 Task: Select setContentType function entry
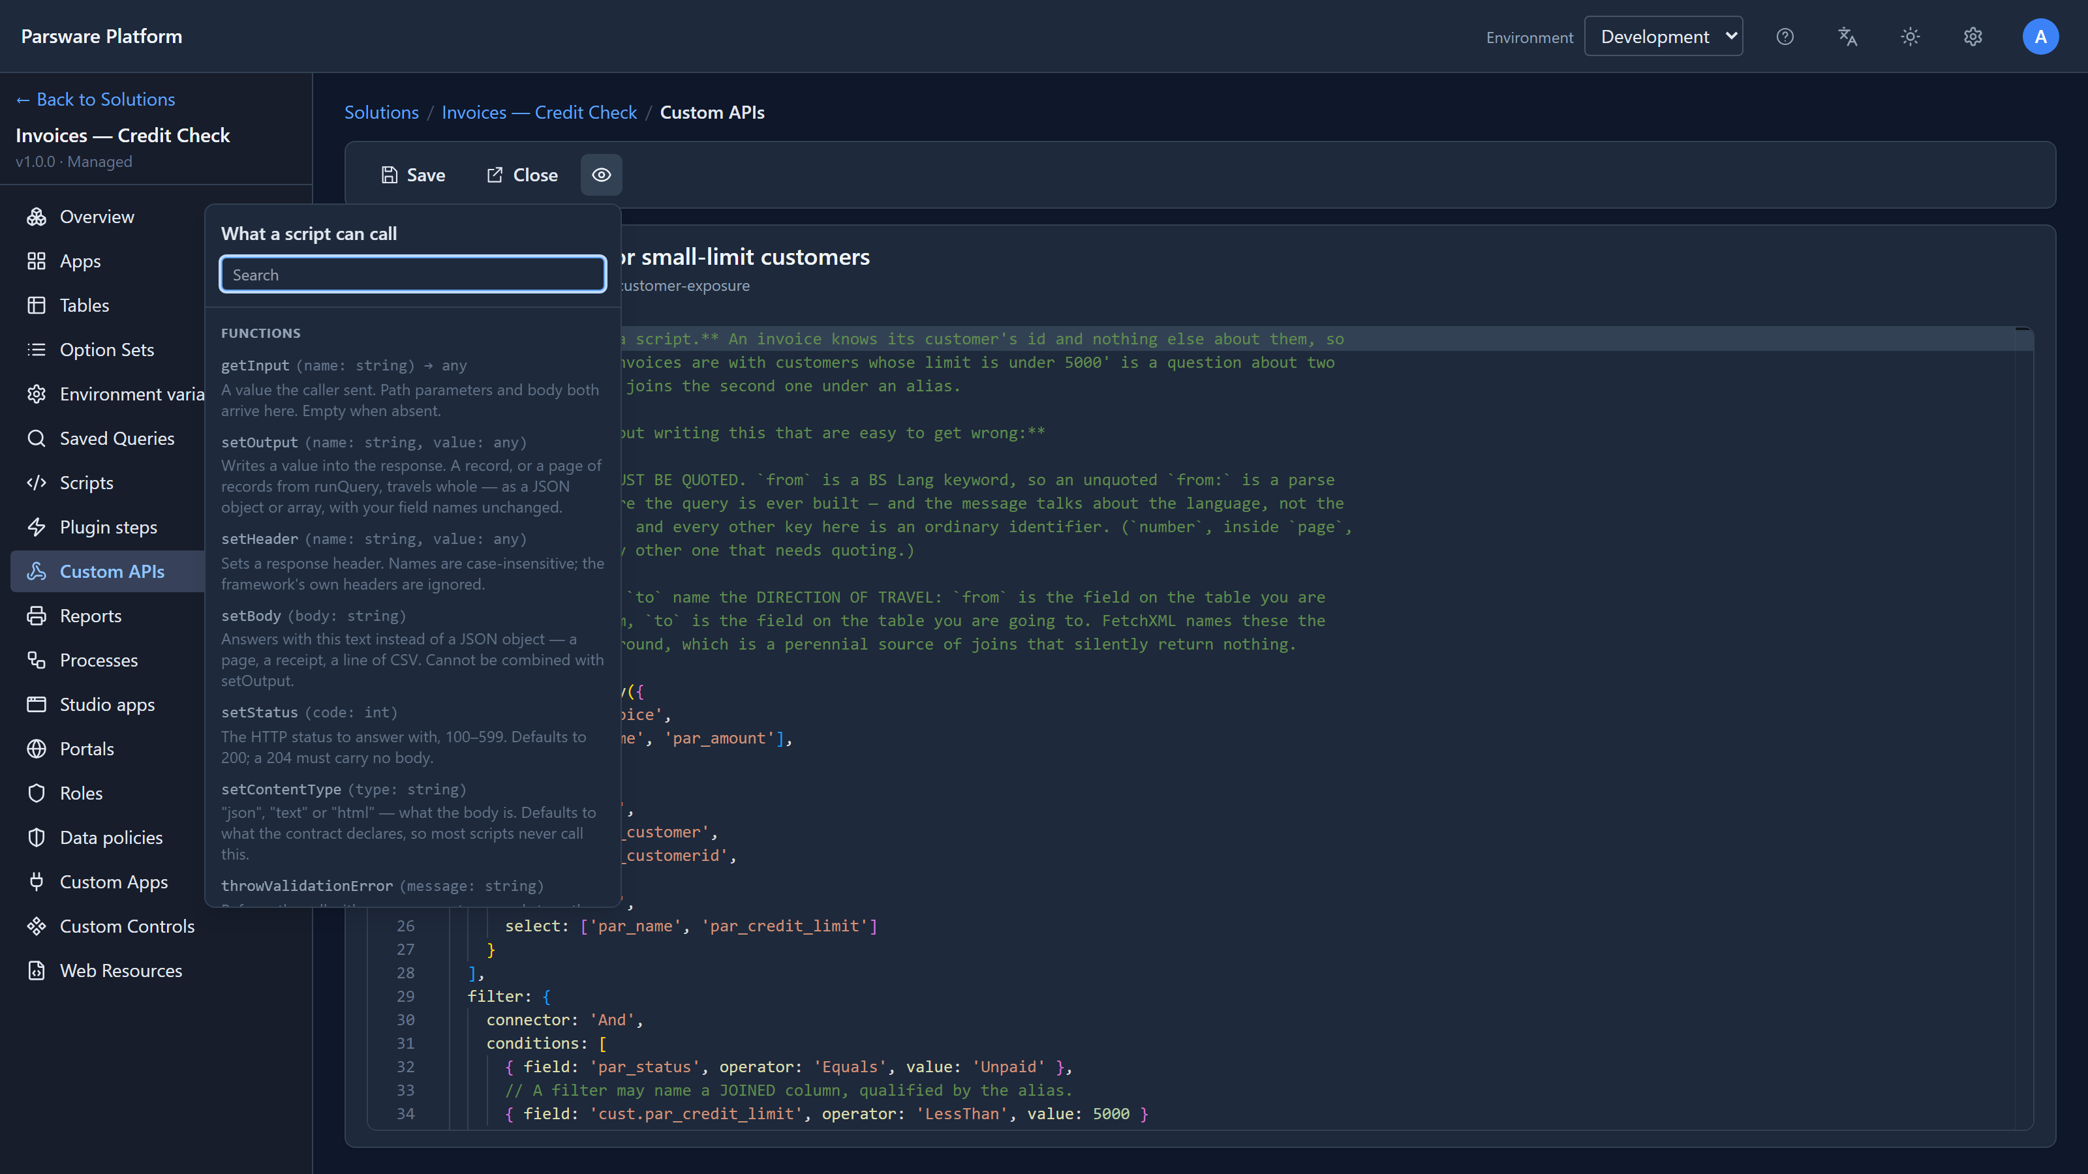412,820
